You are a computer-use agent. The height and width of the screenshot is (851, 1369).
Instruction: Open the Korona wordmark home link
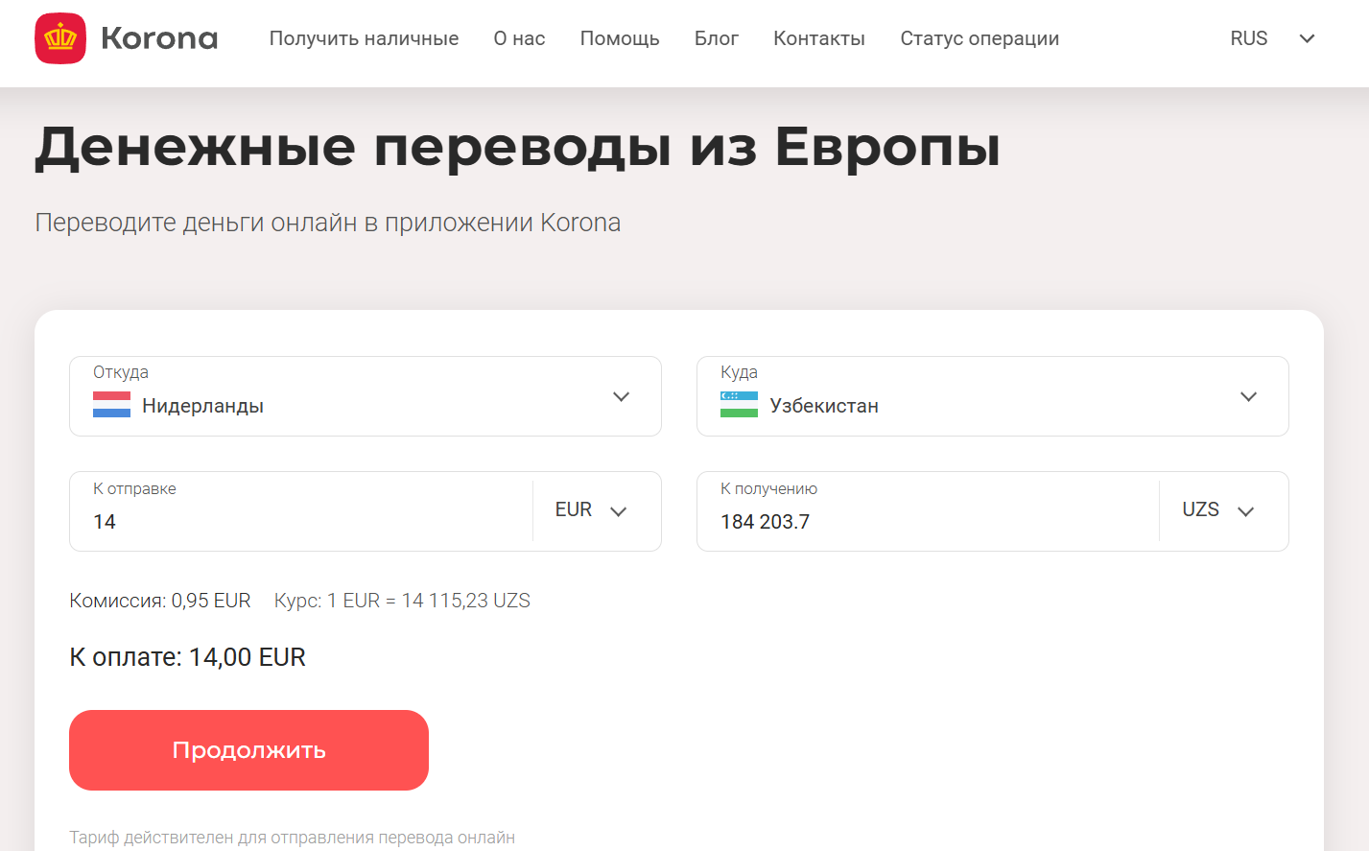(159, 38)
